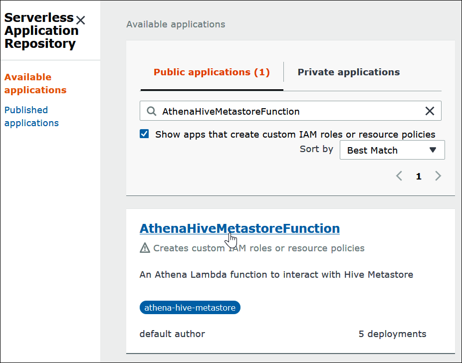Uncheck Show apps that create resource policies
This screenshot has height=363, width=462.
point(144,134)
